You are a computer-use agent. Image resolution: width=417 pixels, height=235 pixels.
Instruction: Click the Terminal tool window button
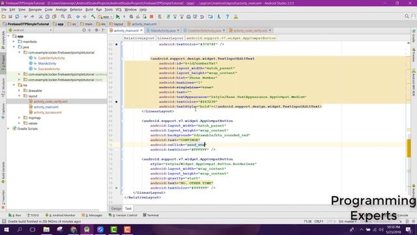[x=151, y=215]
